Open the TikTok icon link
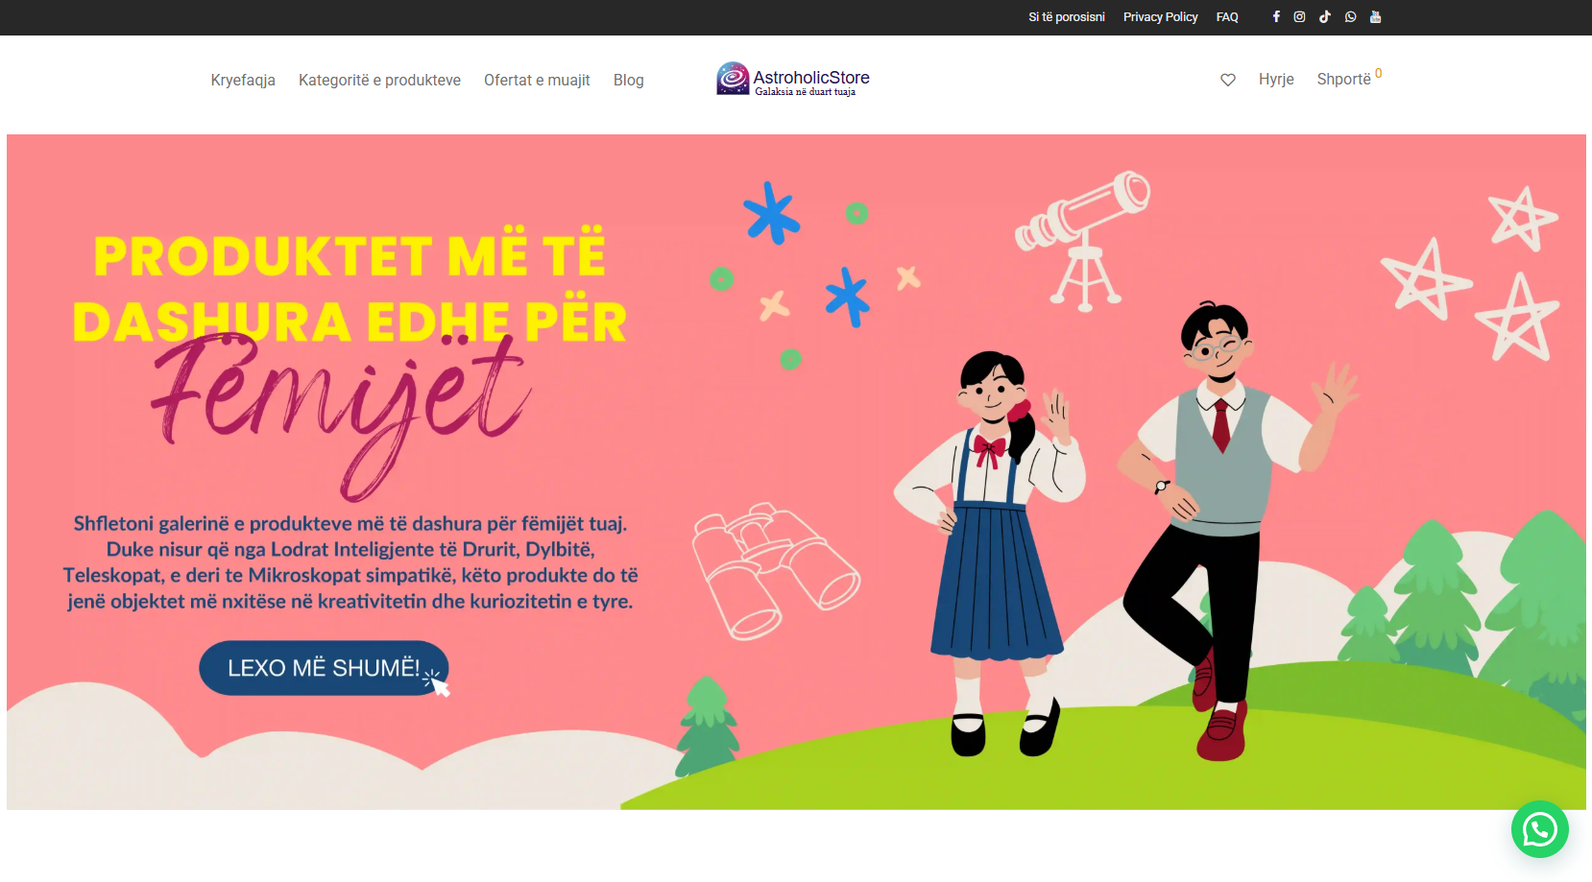The image size is (1592, 882). tap(1325, 17)
